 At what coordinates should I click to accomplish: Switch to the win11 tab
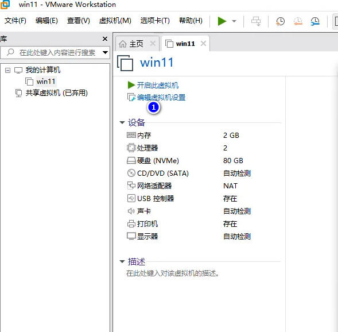tap(185, 44)
